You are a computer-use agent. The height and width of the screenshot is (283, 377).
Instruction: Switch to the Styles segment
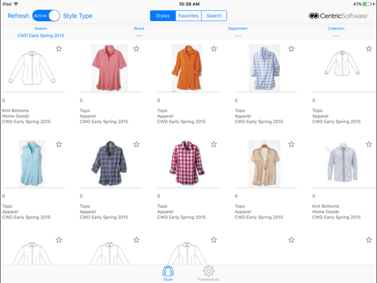tap(163, 16)
